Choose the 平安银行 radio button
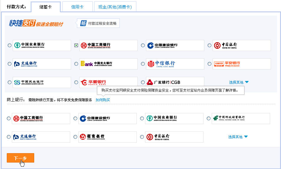Viewport: 281px width, 169px height. coord(209,64)
